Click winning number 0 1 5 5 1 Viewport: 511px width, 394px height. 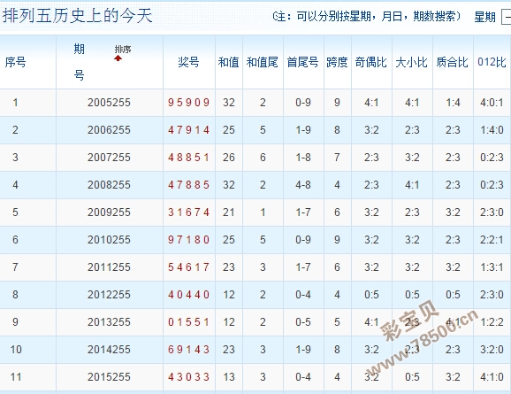click(x=188, y=322)
